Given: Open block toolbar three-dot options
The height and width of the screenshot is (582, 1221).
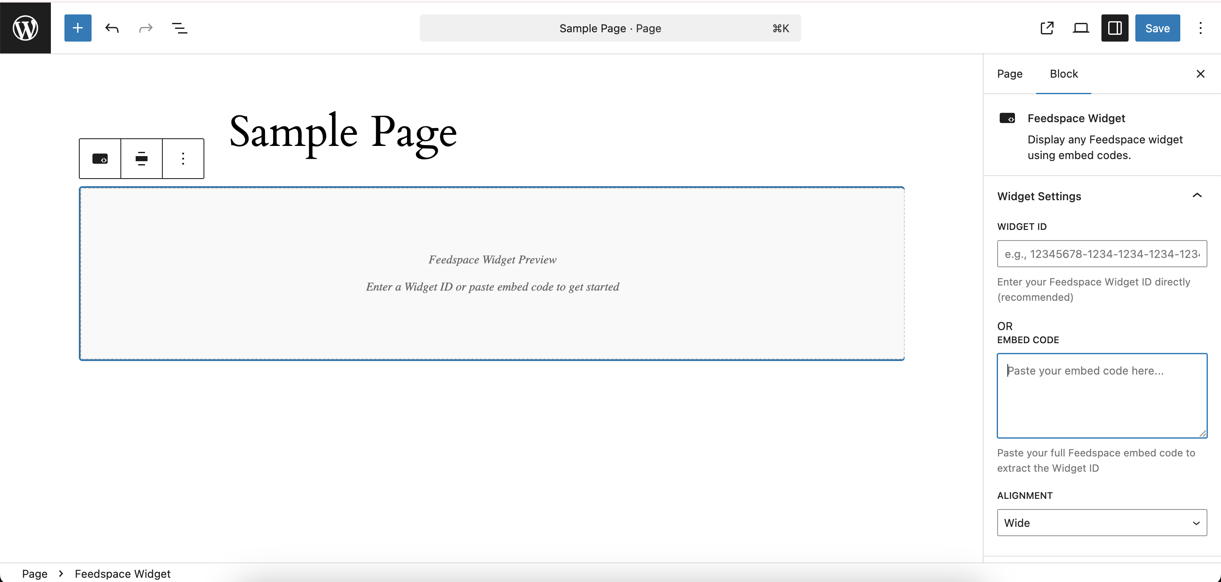Looking at the screenshot, I should click(x=183, y=158).
